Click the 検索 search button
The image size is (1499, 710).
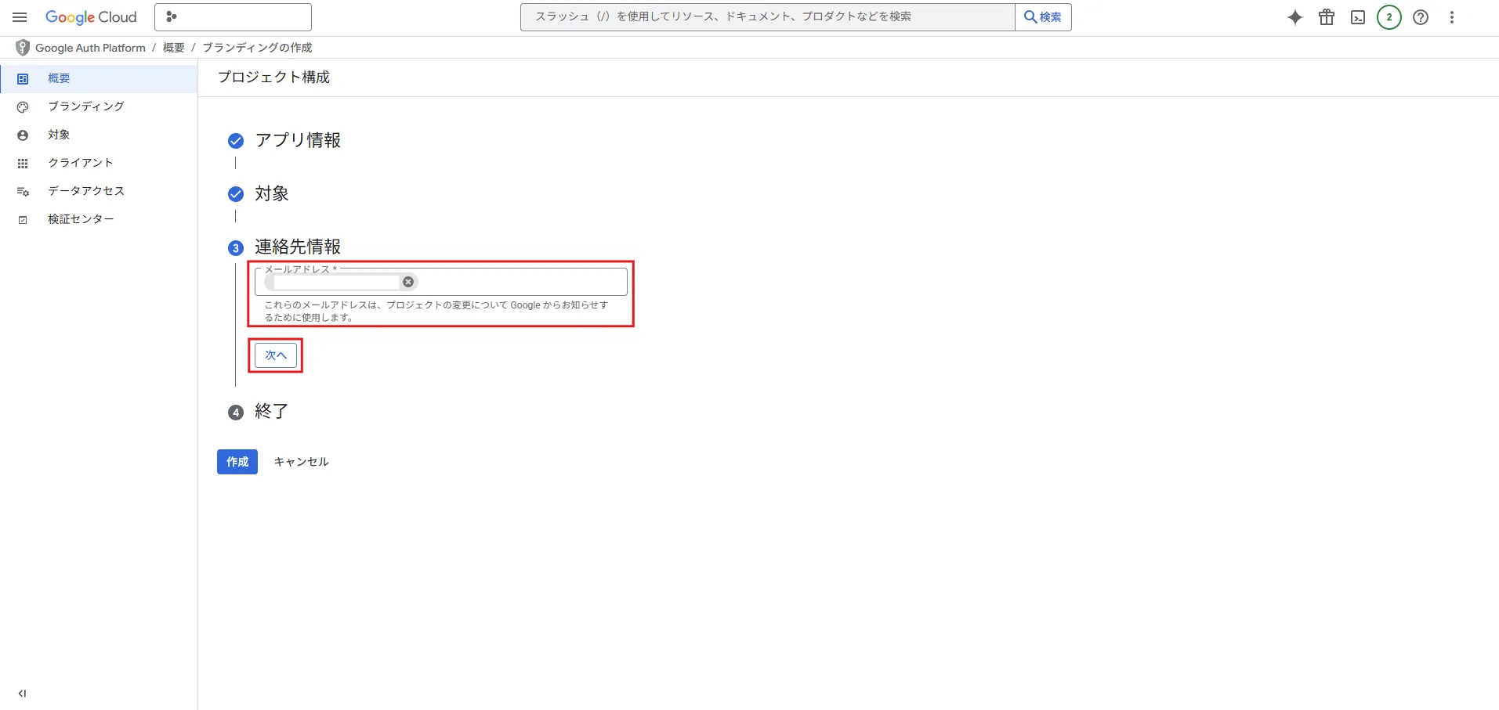1043,17
